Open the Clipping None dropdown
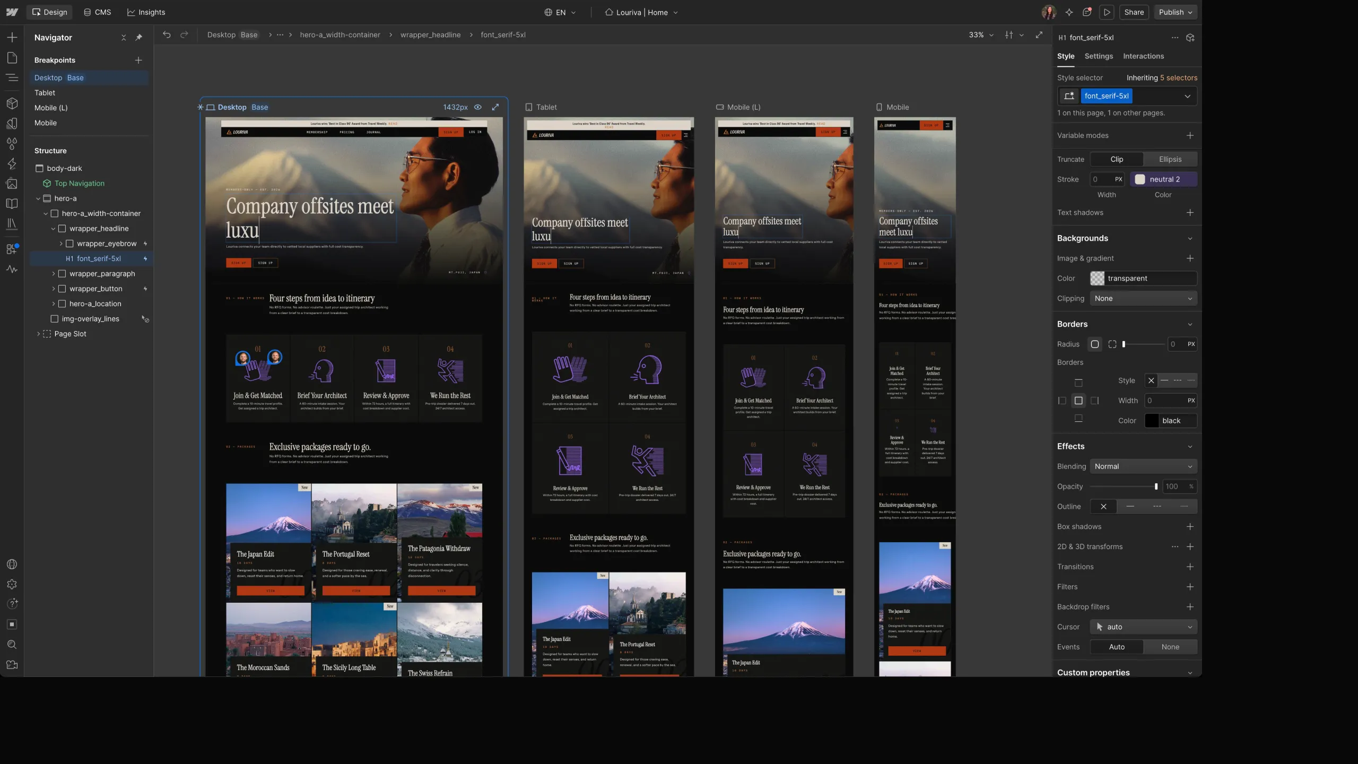 click(1143, 299)
